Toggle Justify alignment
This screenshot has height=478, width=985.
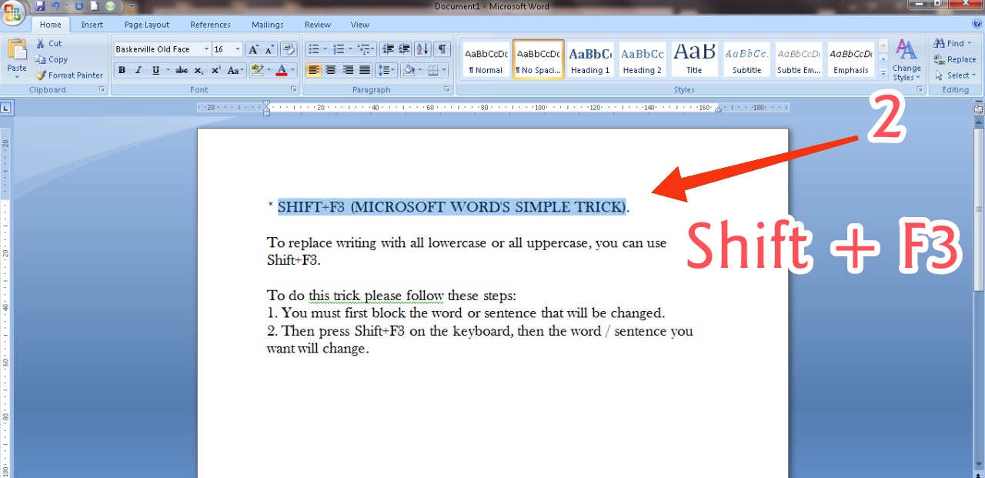(x=365, y=70)
